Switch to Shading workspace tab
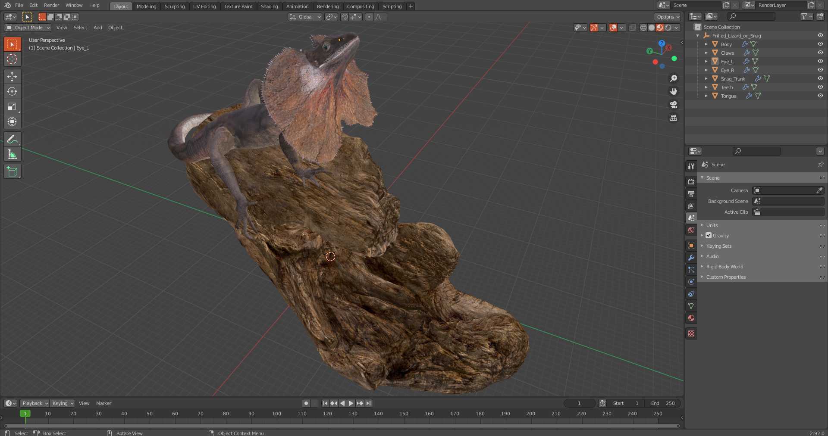828x436 pixels. point(269,6)
